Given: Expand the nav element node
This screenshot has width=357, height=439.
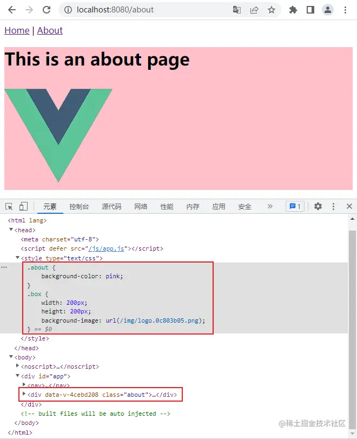Looking at the screenshot, I should (x=24, y=385).
